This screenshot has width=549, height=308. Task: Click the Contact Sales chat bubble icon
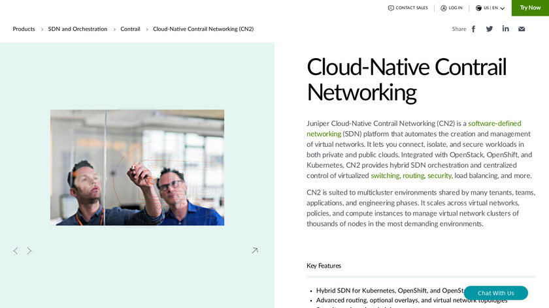[x=391, y=8]
